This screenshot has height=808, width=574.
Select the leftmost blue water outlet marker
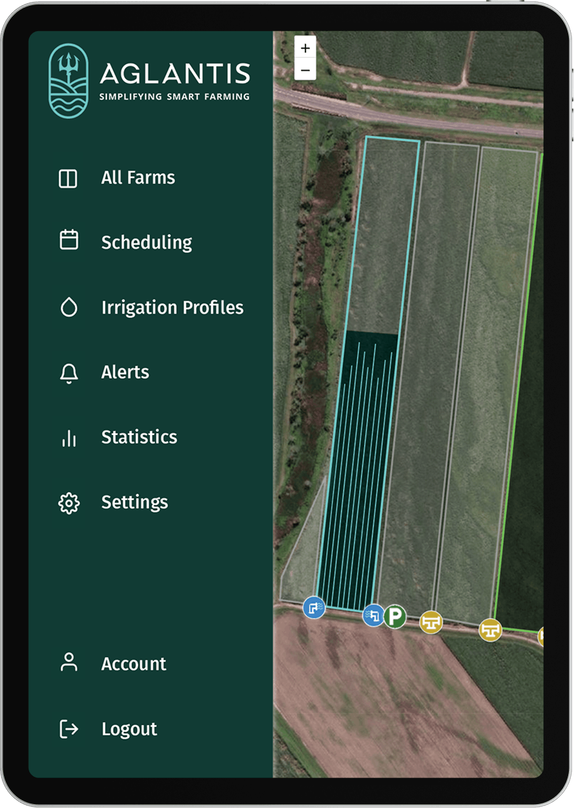(314, 607)
